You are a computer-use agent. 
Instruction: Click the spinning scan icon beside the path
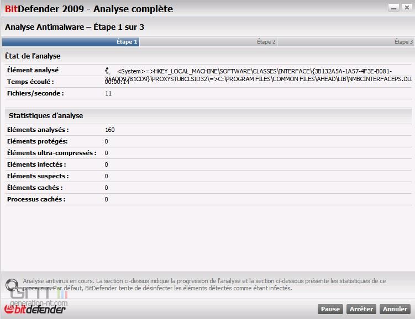(107, 71)
